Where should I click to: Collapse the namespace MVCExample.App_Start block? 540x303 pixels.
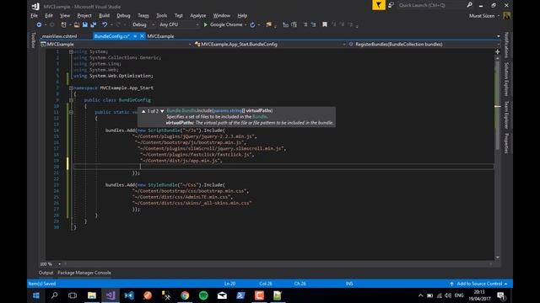[x=71, y=88]
